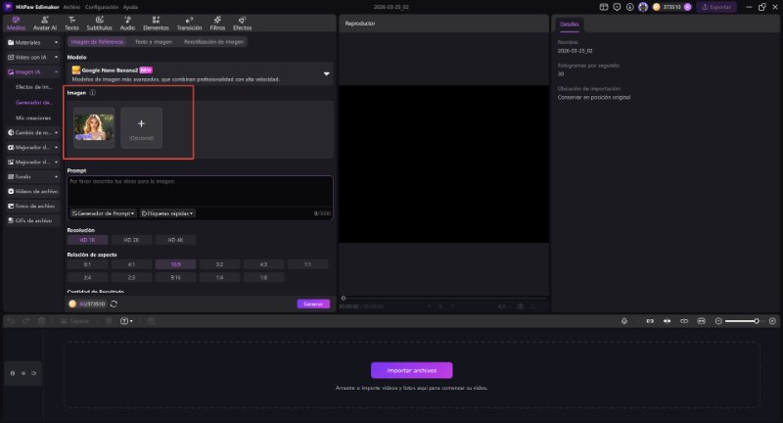Click the Generar button
The height and width of the screenshot is (423, 783).
pyautogui.click(x=313, y=304)
